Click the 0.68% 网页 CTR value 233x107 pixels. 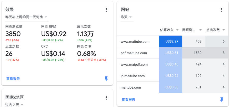[x=86, y=54]
